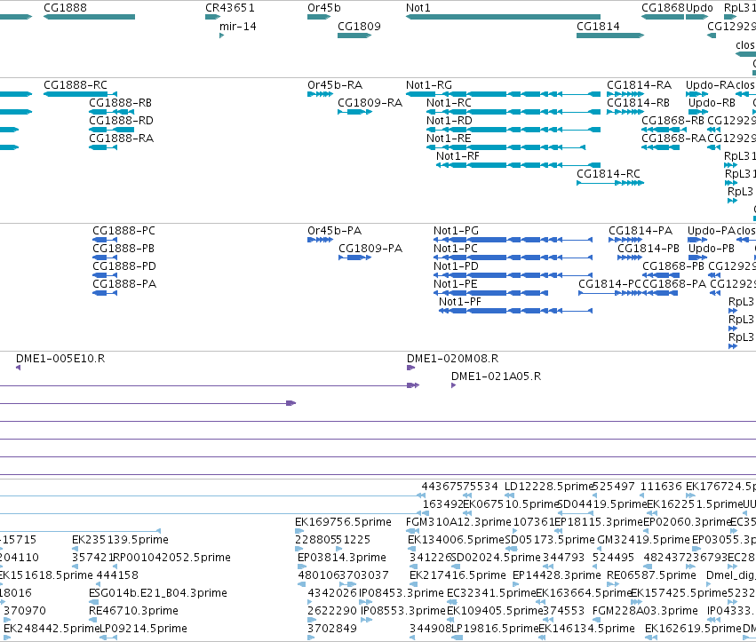Click protein CG1868-PB
Image resolution: width=756 pixels, height=642 pixels.
click(x=659, y=275)
